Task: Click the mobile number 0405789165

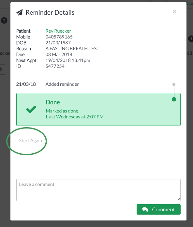Action: tap(59, 37)
